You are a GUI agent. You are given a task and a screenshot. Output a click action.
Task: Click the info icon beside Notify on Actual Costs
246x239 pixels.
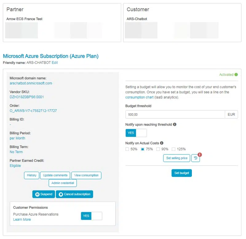coord(162,143)
